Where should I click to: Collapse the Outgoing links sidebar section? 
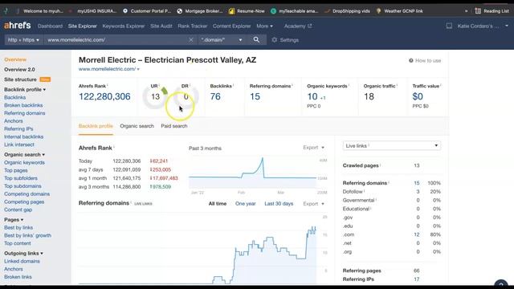(23, 254)
